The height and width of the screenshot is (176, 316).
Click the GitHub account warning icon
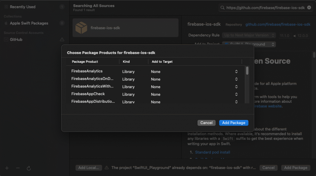coord(62,40)
